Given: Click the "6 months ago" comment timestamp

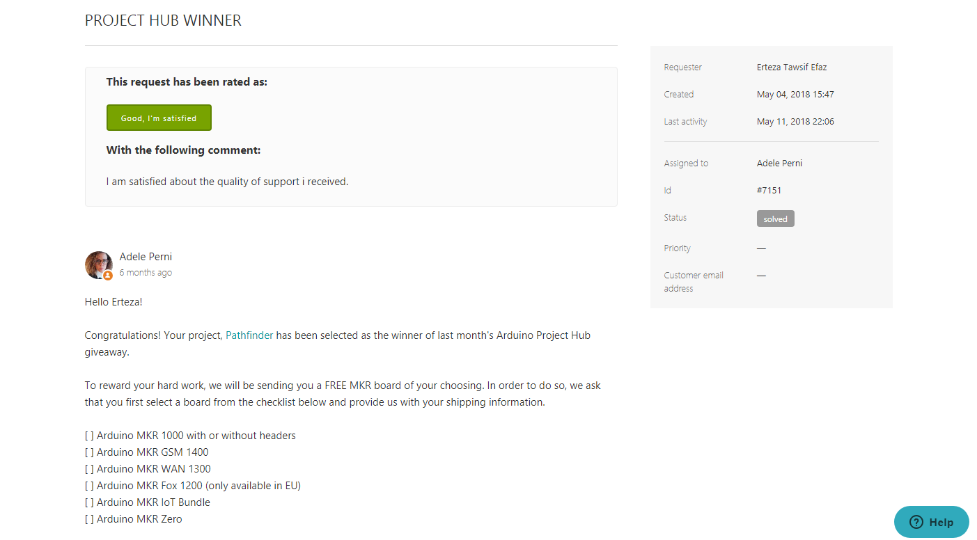Looking at the screenshot, I should (x=146, y=273).
